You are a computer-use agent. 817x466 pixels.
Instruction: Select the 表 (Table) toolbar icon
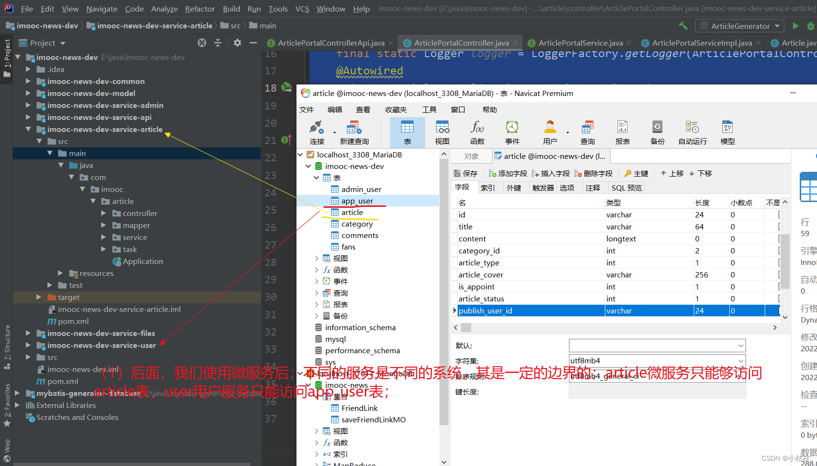[x=407, y=132]
